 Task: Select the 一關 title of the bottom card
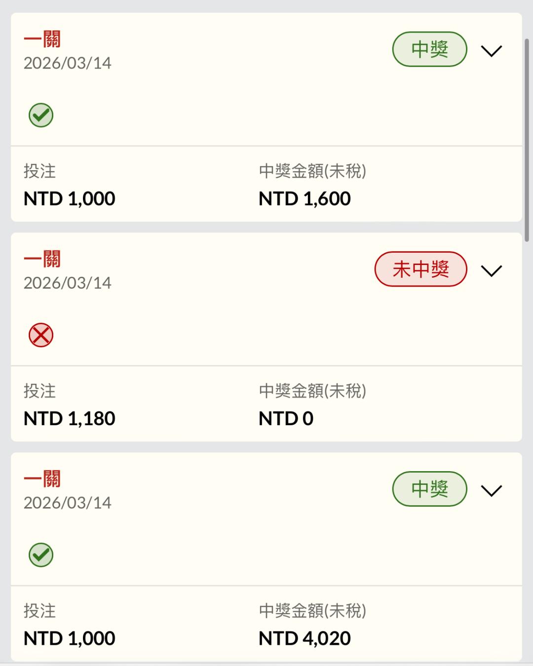click(42, 479)
